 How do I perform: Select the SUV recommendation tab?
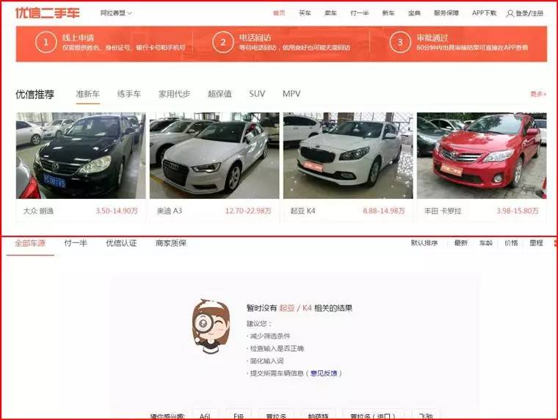pos(257,94)
